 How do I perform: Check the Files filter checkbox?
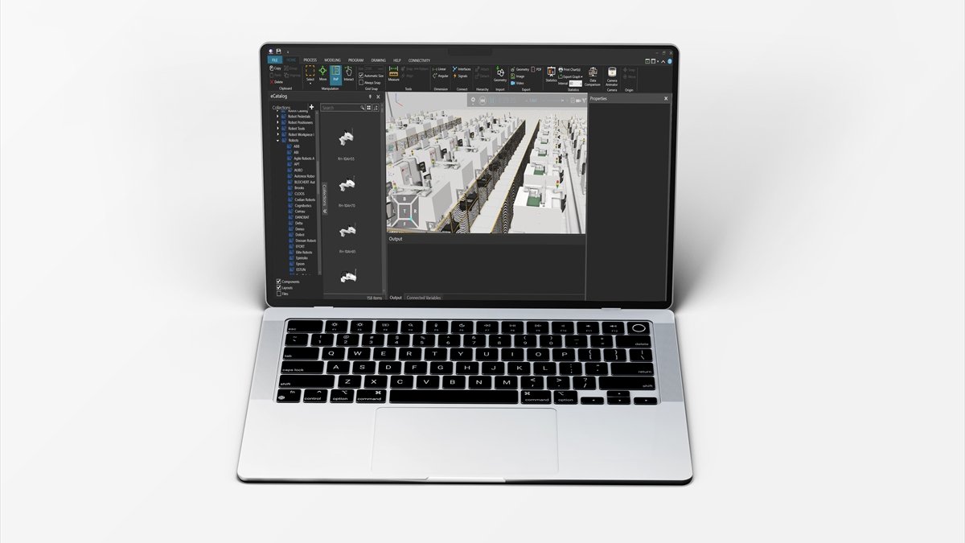[x=279, y=294]
